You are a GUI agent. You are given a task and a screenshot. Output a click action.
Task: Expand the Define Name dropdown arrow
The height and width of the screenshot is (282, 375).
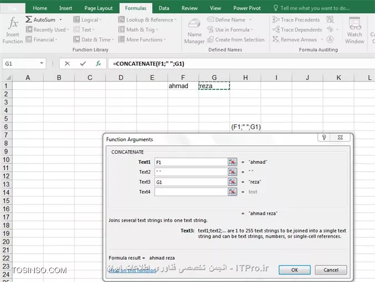[250, 19]
